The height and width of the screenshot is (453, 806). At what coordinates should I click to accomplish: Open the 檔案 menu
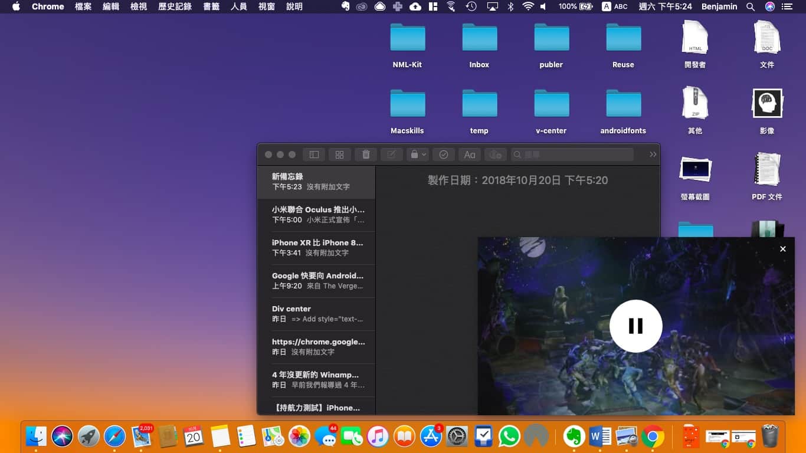click(x=83, y=6)
